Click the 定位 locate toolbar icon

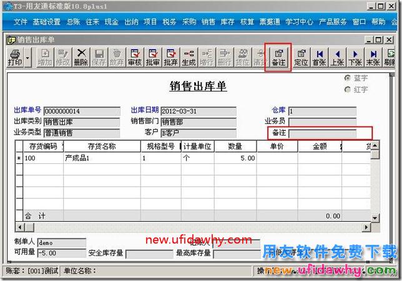[301, 57]
